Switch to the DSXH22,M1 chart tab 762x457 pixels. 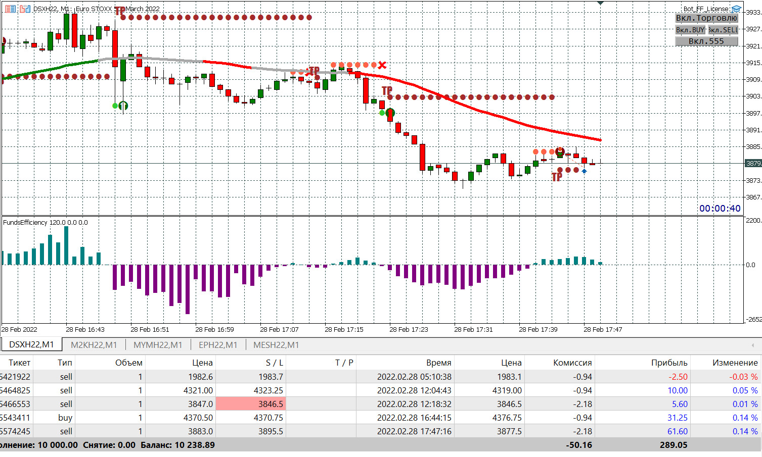31,345
